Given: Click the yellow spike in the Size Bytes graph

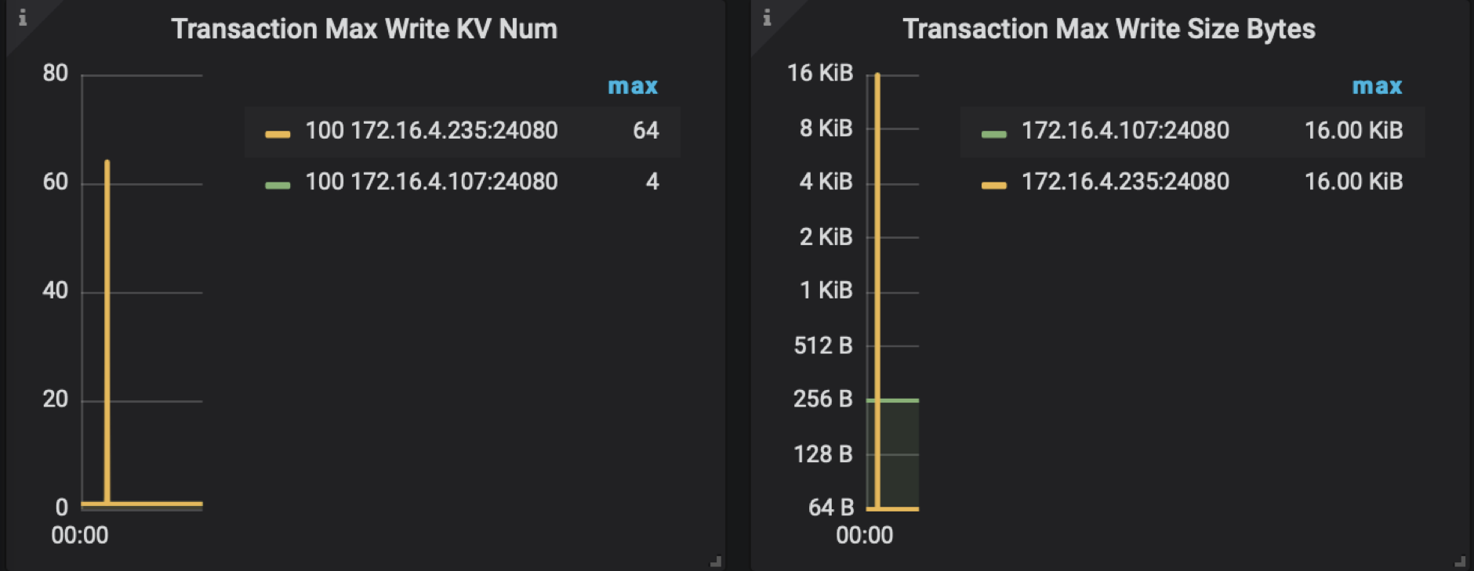Looking at the screenshot, I should (x=877, y=235).
